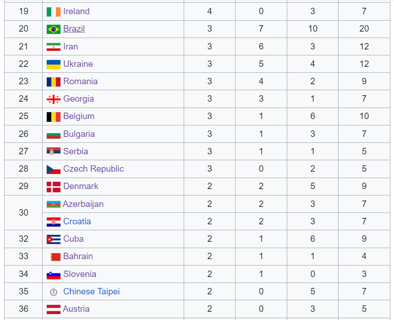Image resolution: width=394 pixels, height=320 pixels.
Task: Open the Azerbaijan link
Action: click(x=83, y=204)
